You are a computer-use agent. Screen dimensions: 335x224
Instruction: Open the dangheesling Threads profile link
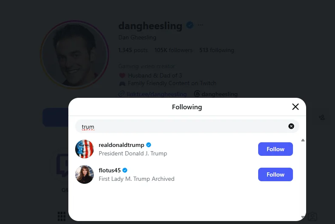click(216, 94)
